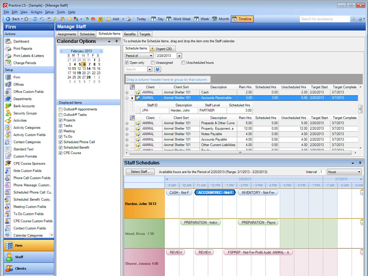
Task: Open the Dashboard action
Action: coord(21,41)
